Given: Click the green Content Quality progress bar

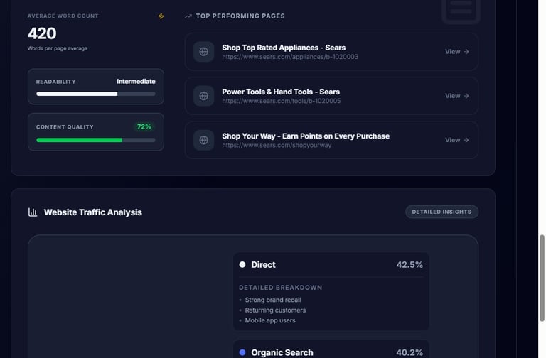Looking at the screenshot, I should tap(96, 140).
